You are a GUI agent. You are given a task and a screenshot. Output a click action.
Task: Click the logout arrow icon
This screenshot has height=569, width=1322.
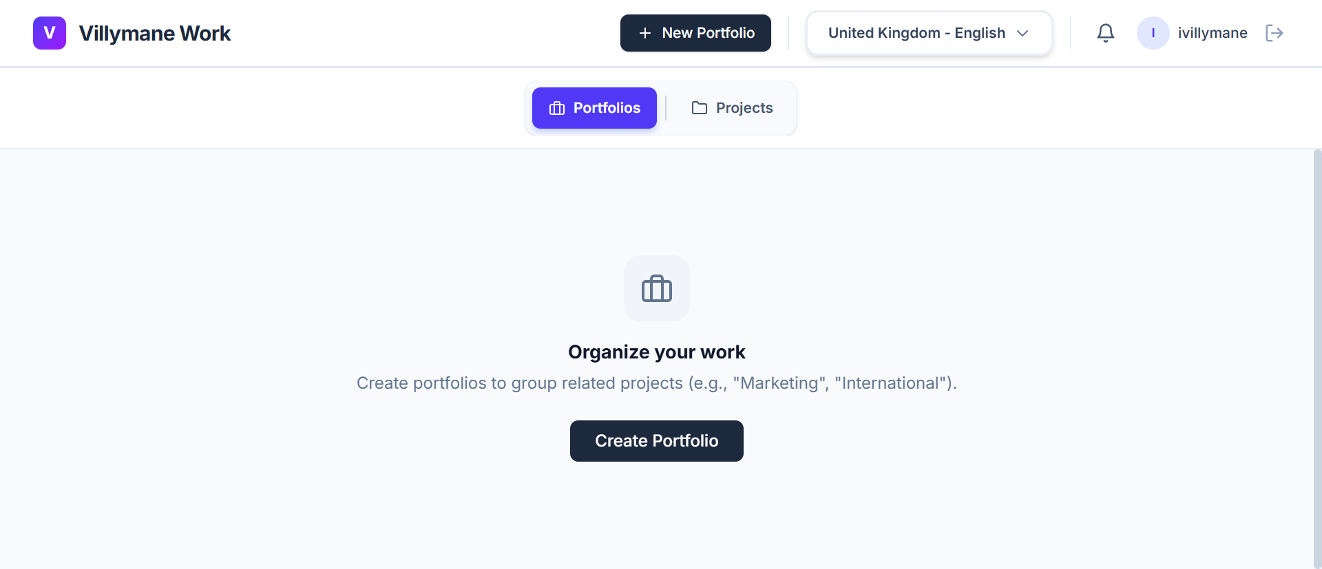(x=1274, y=32)
